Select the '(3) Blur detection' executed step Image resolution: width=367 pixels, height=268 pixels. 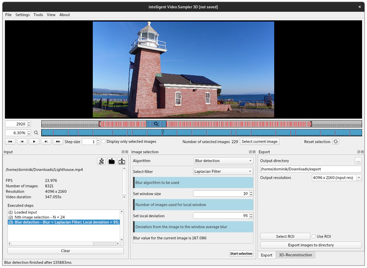(x=64, y=222)
